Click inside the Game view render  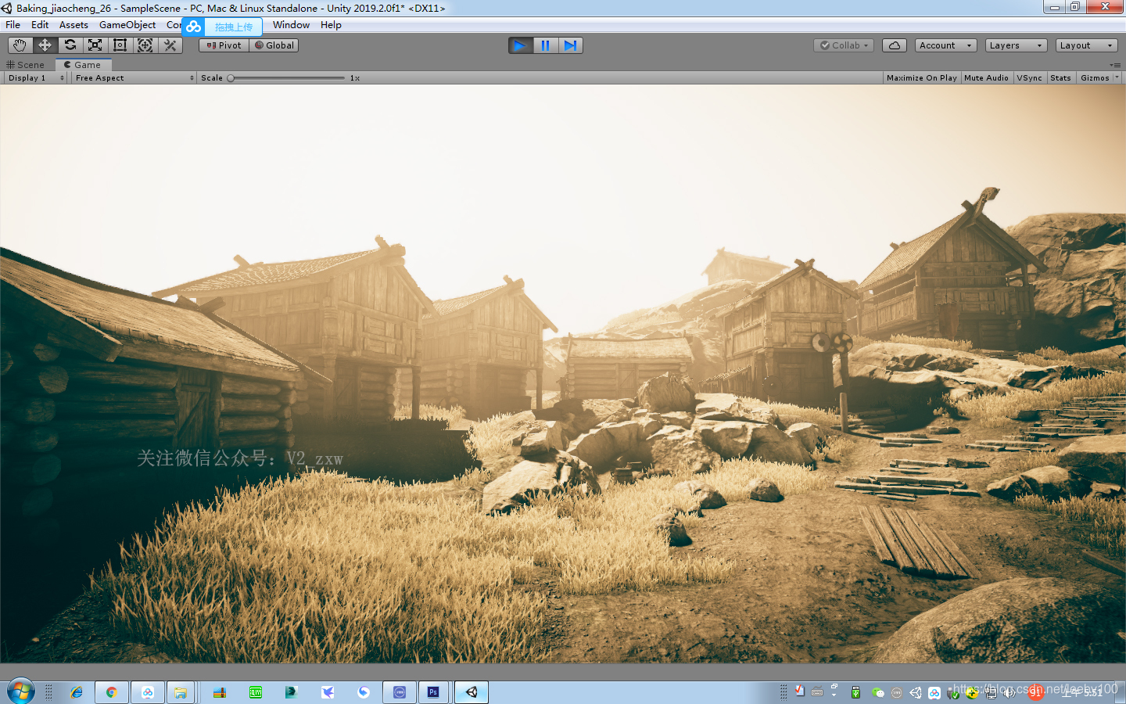(563, 374)
